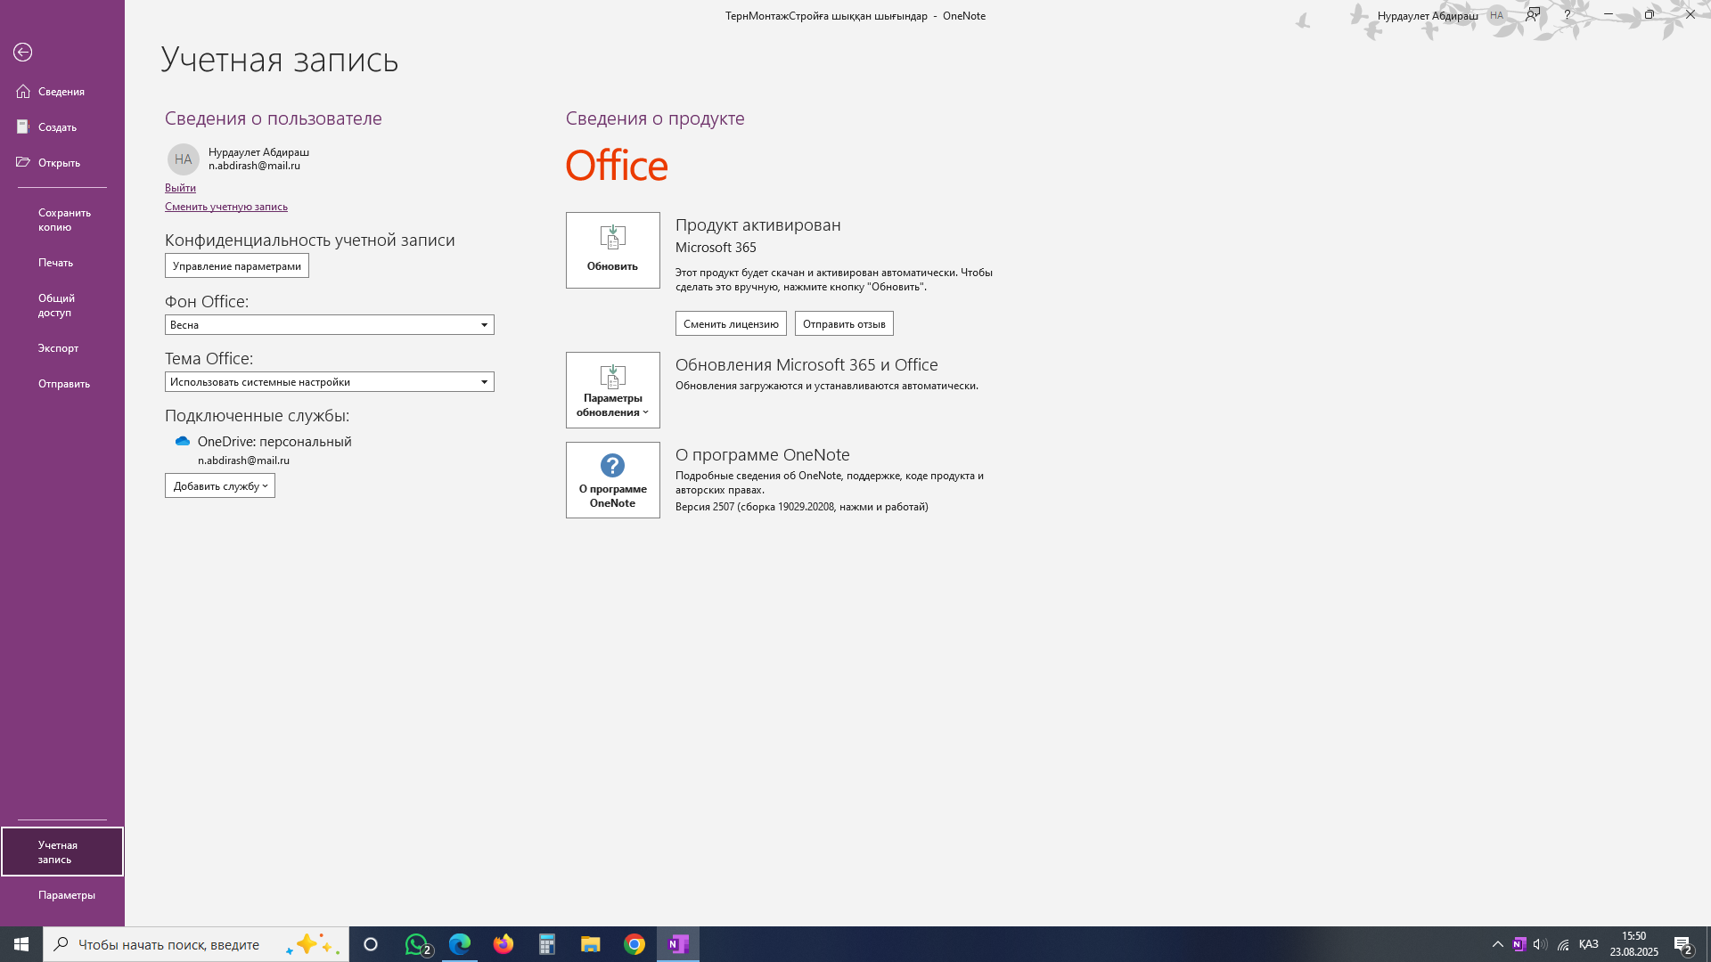Open the notification center icon
The width and height of the screenshot is (1711, 962).
pos(1683,944)
